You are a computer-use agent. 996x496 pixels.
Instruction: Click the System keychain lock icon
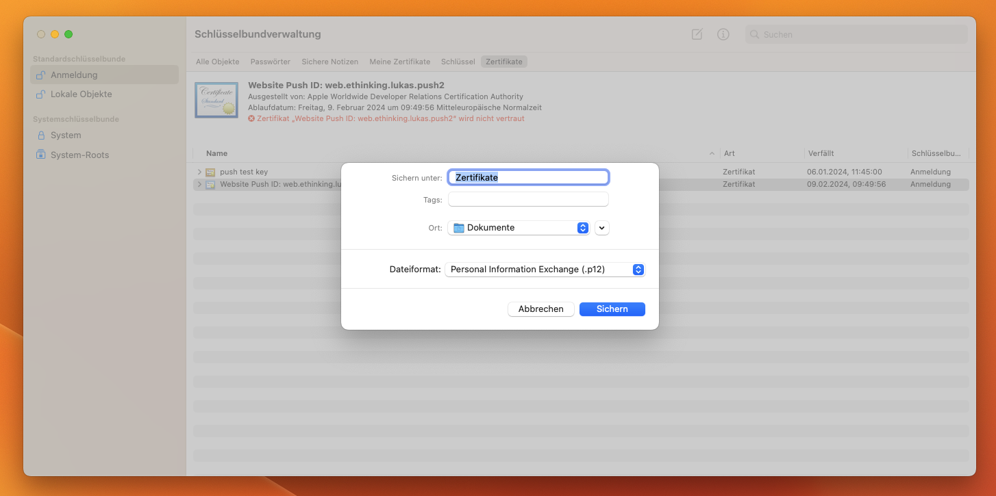pyautogui.click(x=41, y=135)
